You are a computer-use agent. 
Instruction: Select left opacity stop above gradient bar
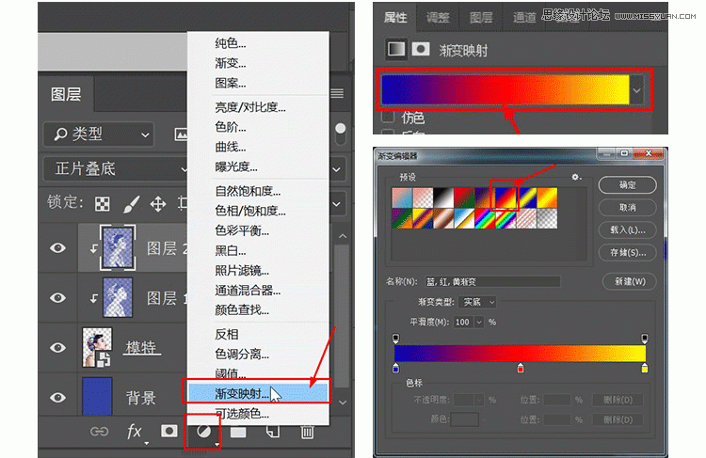tap(395, 339)
